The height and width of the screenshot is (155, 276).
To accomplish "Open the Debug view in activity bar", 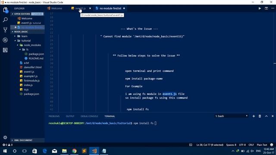I will pyautogui.click(x=5, y=40).
